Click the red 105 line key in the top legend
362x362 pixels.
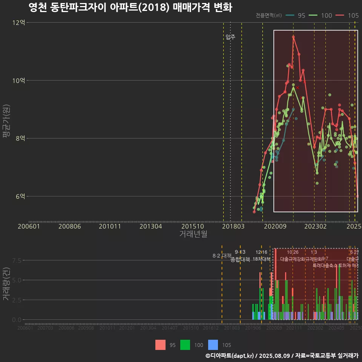click(x=340, y=15)
